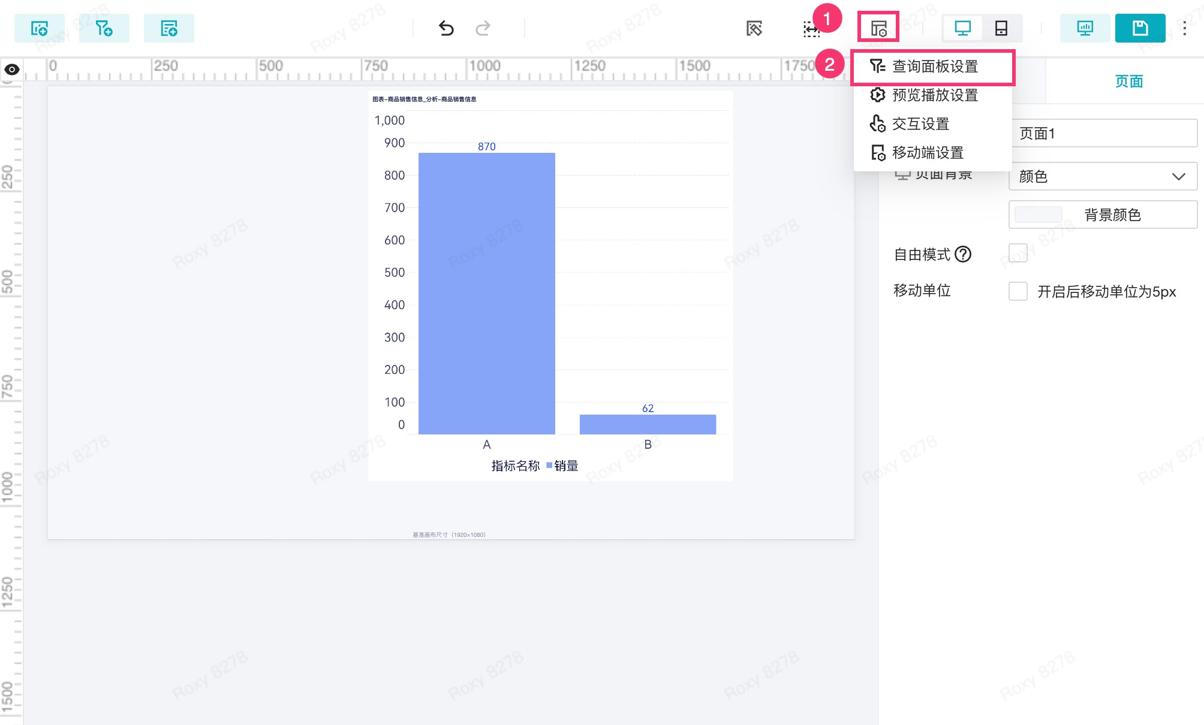The height and width of the screenshot is (725, 1204).
Task: Click the undo arrow
Action: (446, 28)
